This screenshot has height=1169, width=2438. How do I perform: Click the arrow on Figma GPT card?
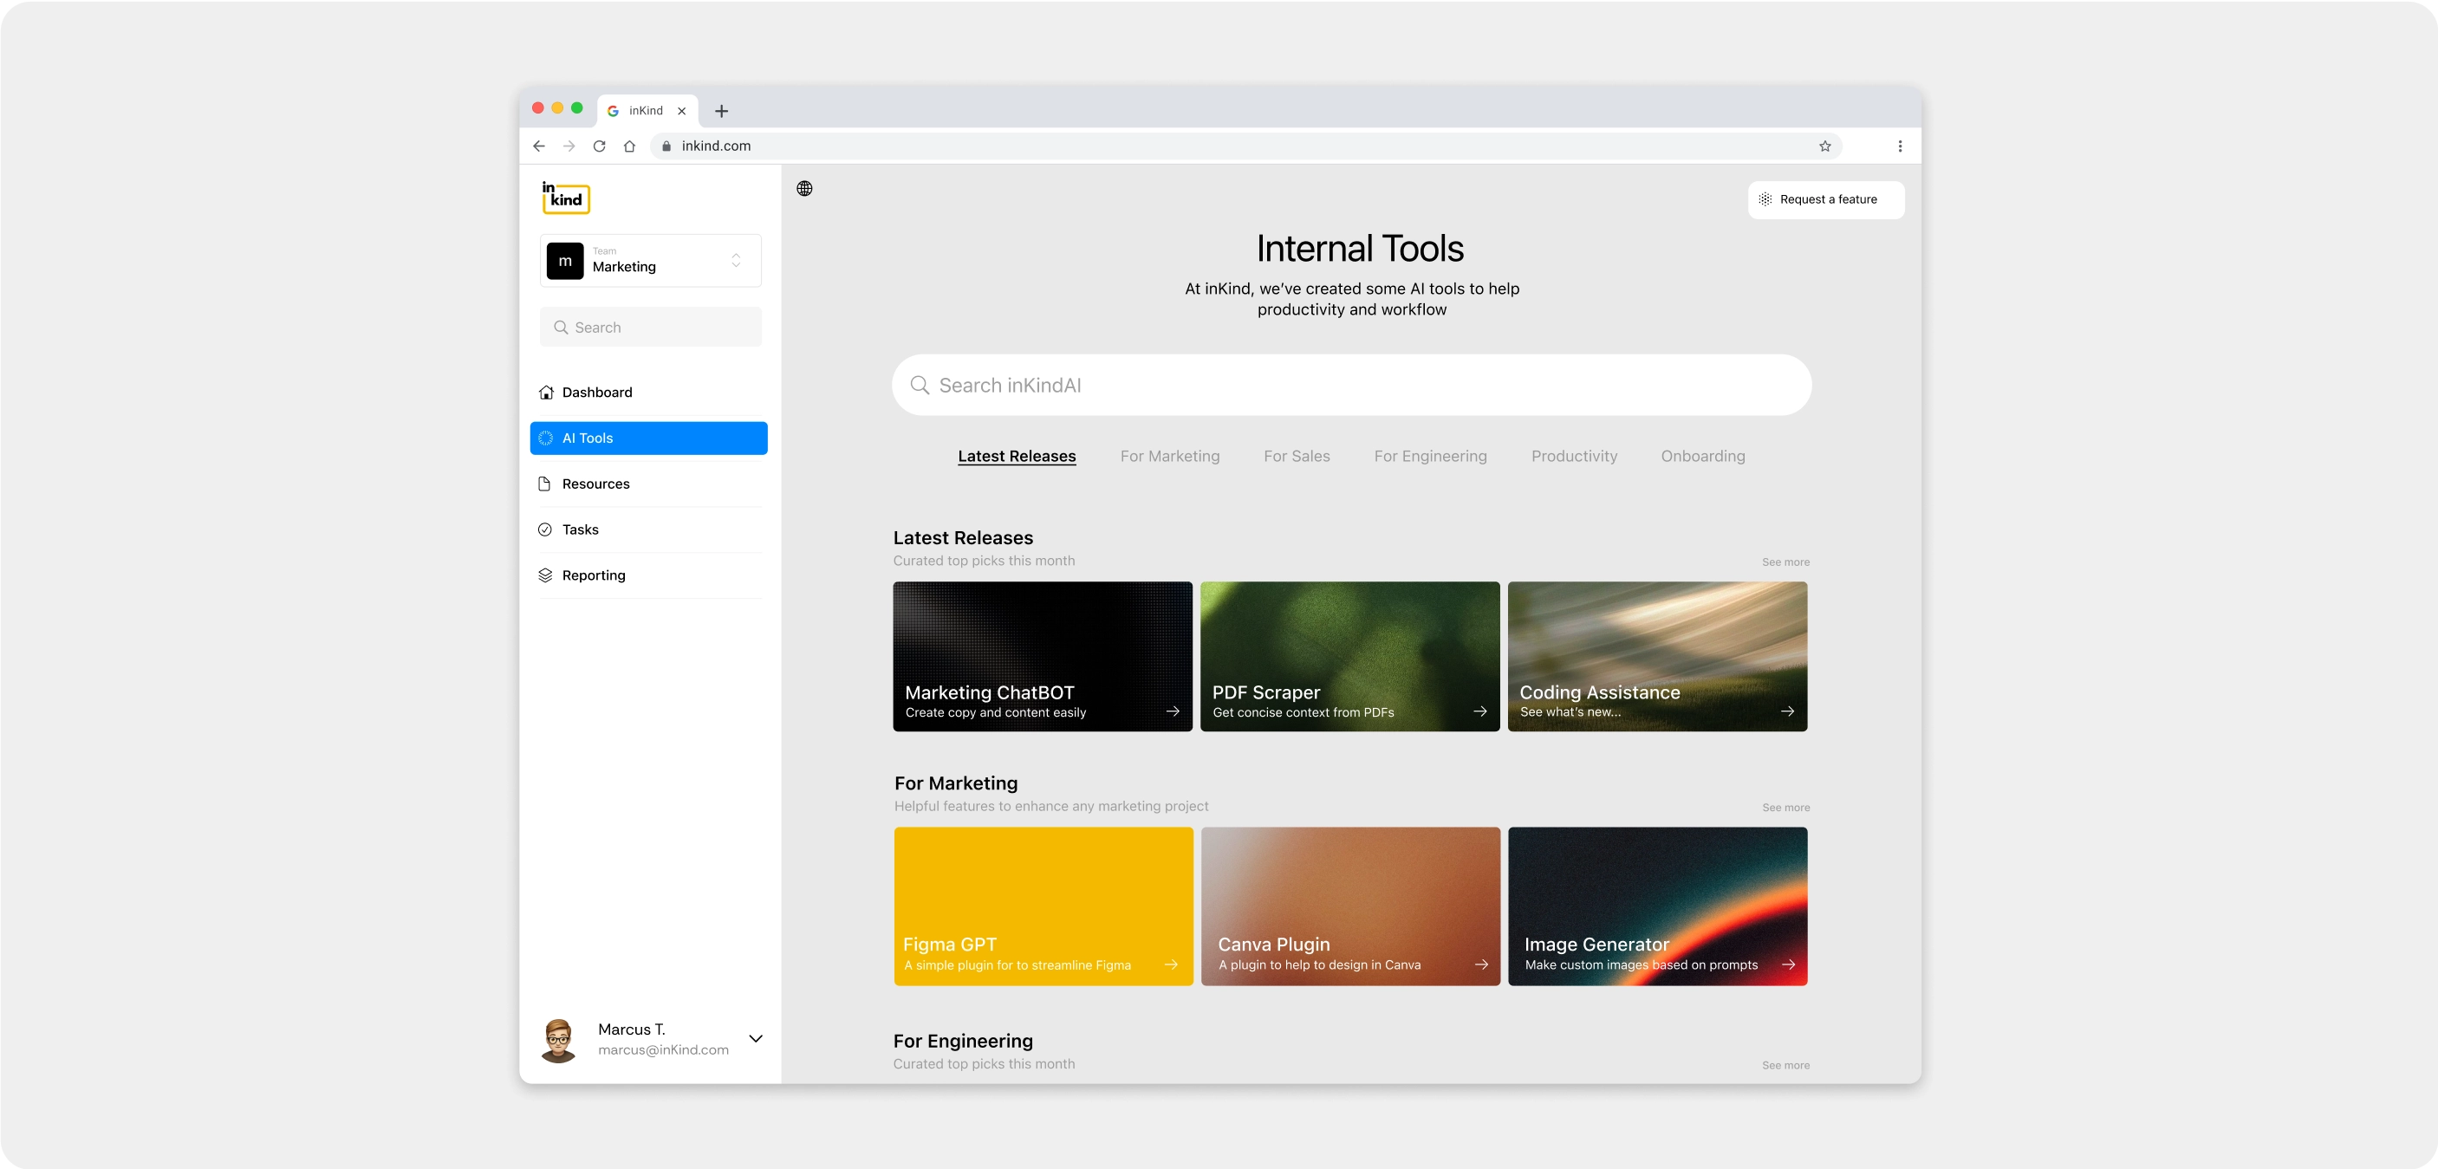click(x=1172, y=964)
